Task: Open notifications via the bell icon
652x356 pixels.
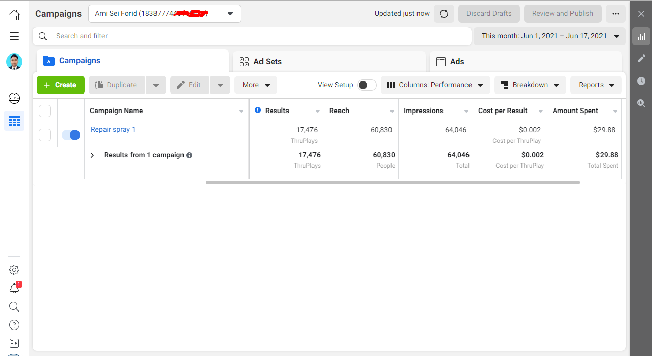Action: tap(14, 288)
